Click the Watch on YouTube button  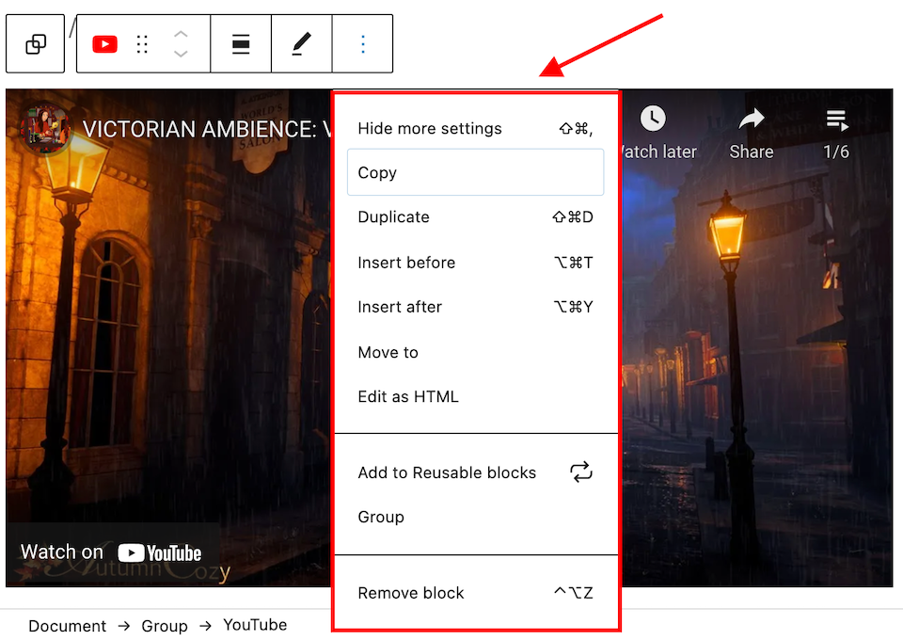coord(113,552)
